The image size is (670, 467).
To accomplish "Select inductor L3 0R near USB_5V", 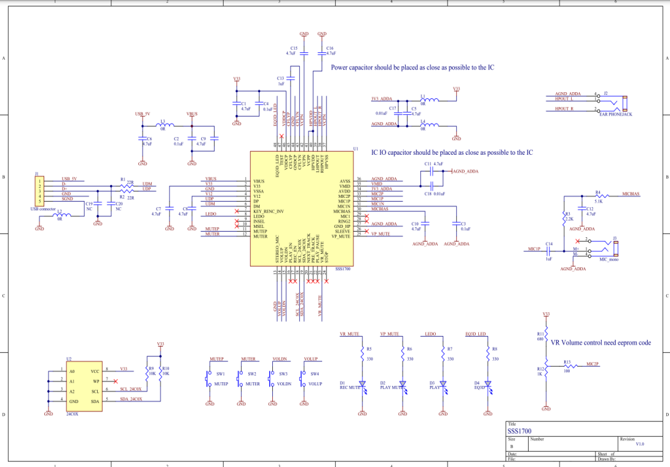I will 165,125.
